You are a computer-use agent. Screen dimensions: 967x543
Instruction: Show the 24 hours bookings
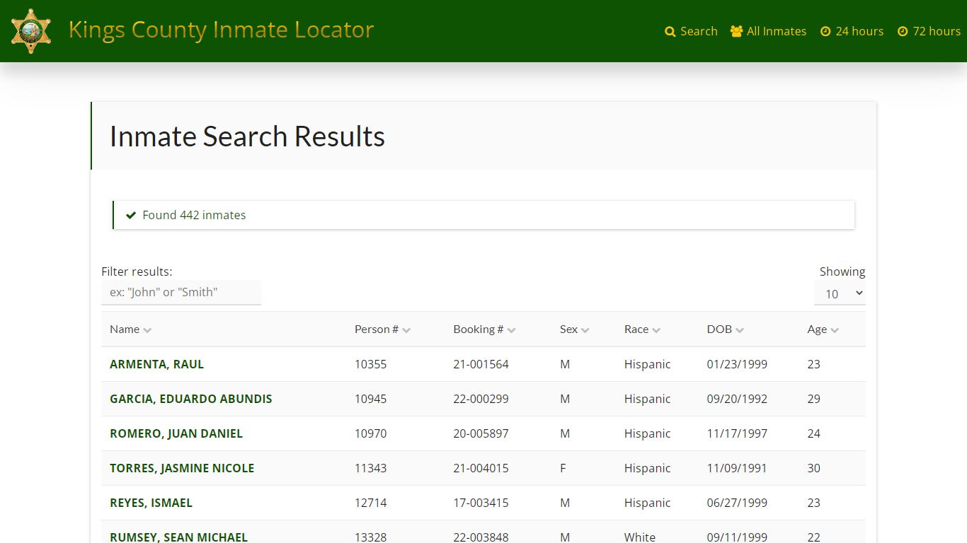pyautogui.click(x=852, y=31)
